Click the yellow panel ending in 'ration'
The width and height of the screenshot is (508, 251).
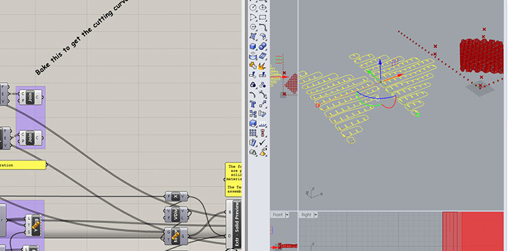pos(23,165)
